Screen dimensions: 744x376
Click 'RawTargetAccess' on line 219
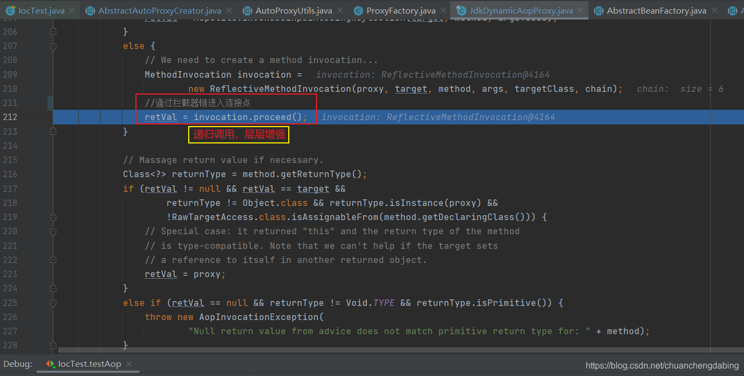tap(213, 217)
